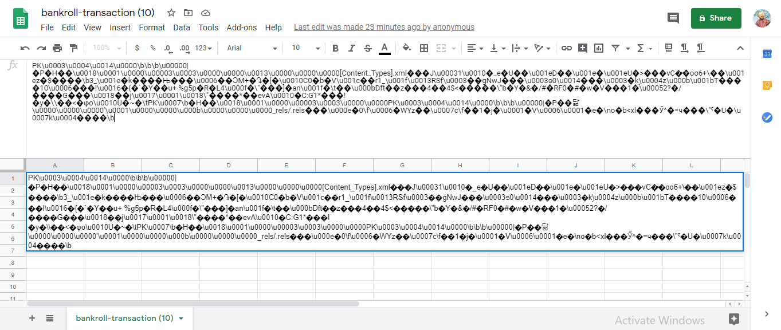Screen dimensions: 781x330
Task: Open comment history
Action: point(673,18)
